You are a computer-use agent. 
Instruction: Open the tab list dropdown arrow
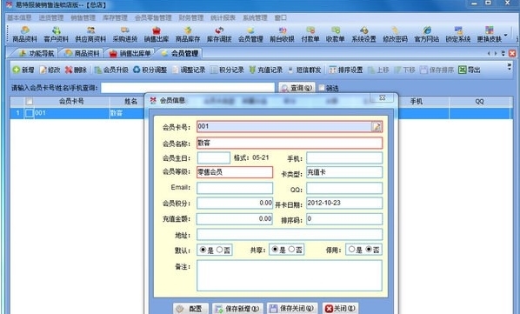pos(503,53)
